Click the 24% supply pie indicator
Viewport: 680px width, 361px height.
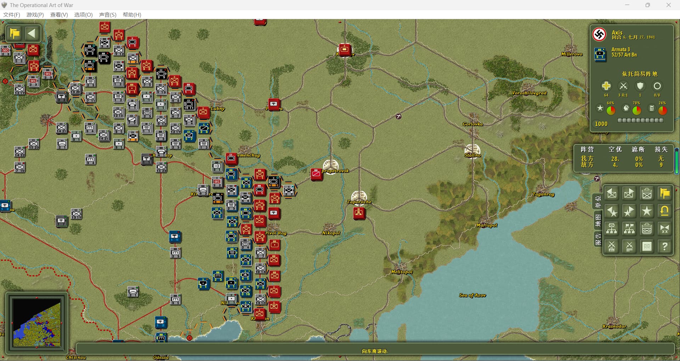click(663, 110)
